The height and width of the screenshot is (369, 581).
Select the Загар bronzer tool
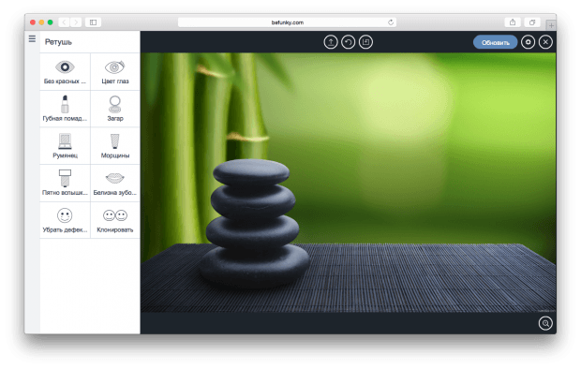coord(115,109)
